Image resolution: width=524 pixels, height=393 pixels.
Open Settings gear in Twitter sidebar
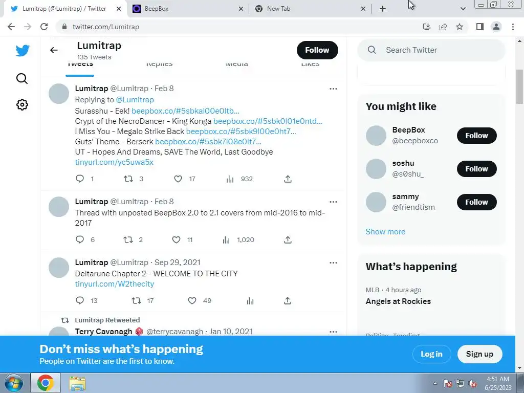[x=22, y=104]
